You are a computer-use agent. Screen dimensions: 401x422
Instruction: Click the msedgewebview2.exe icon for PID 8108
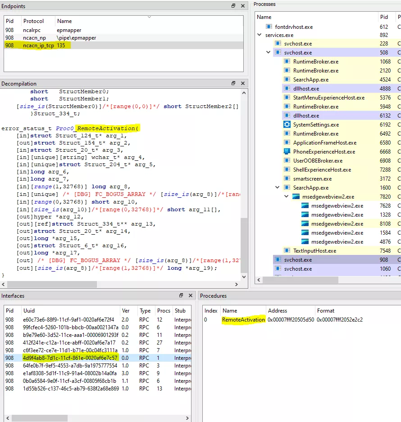(x=305, y=224)
